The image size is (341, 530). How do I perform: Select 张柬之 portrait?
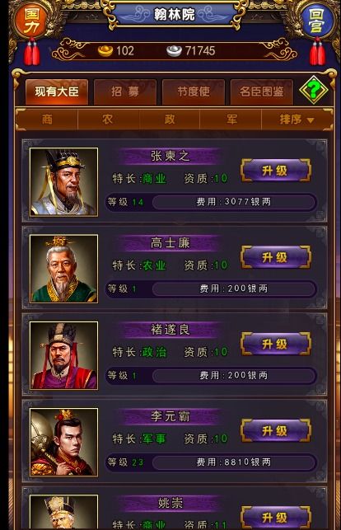[63, 182]
